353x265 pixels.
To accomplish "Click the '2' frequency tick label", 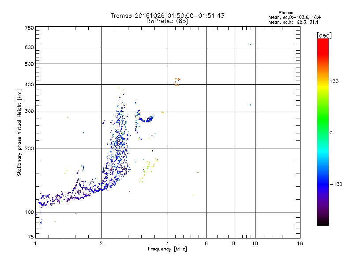I will click(x=101, y=243).
